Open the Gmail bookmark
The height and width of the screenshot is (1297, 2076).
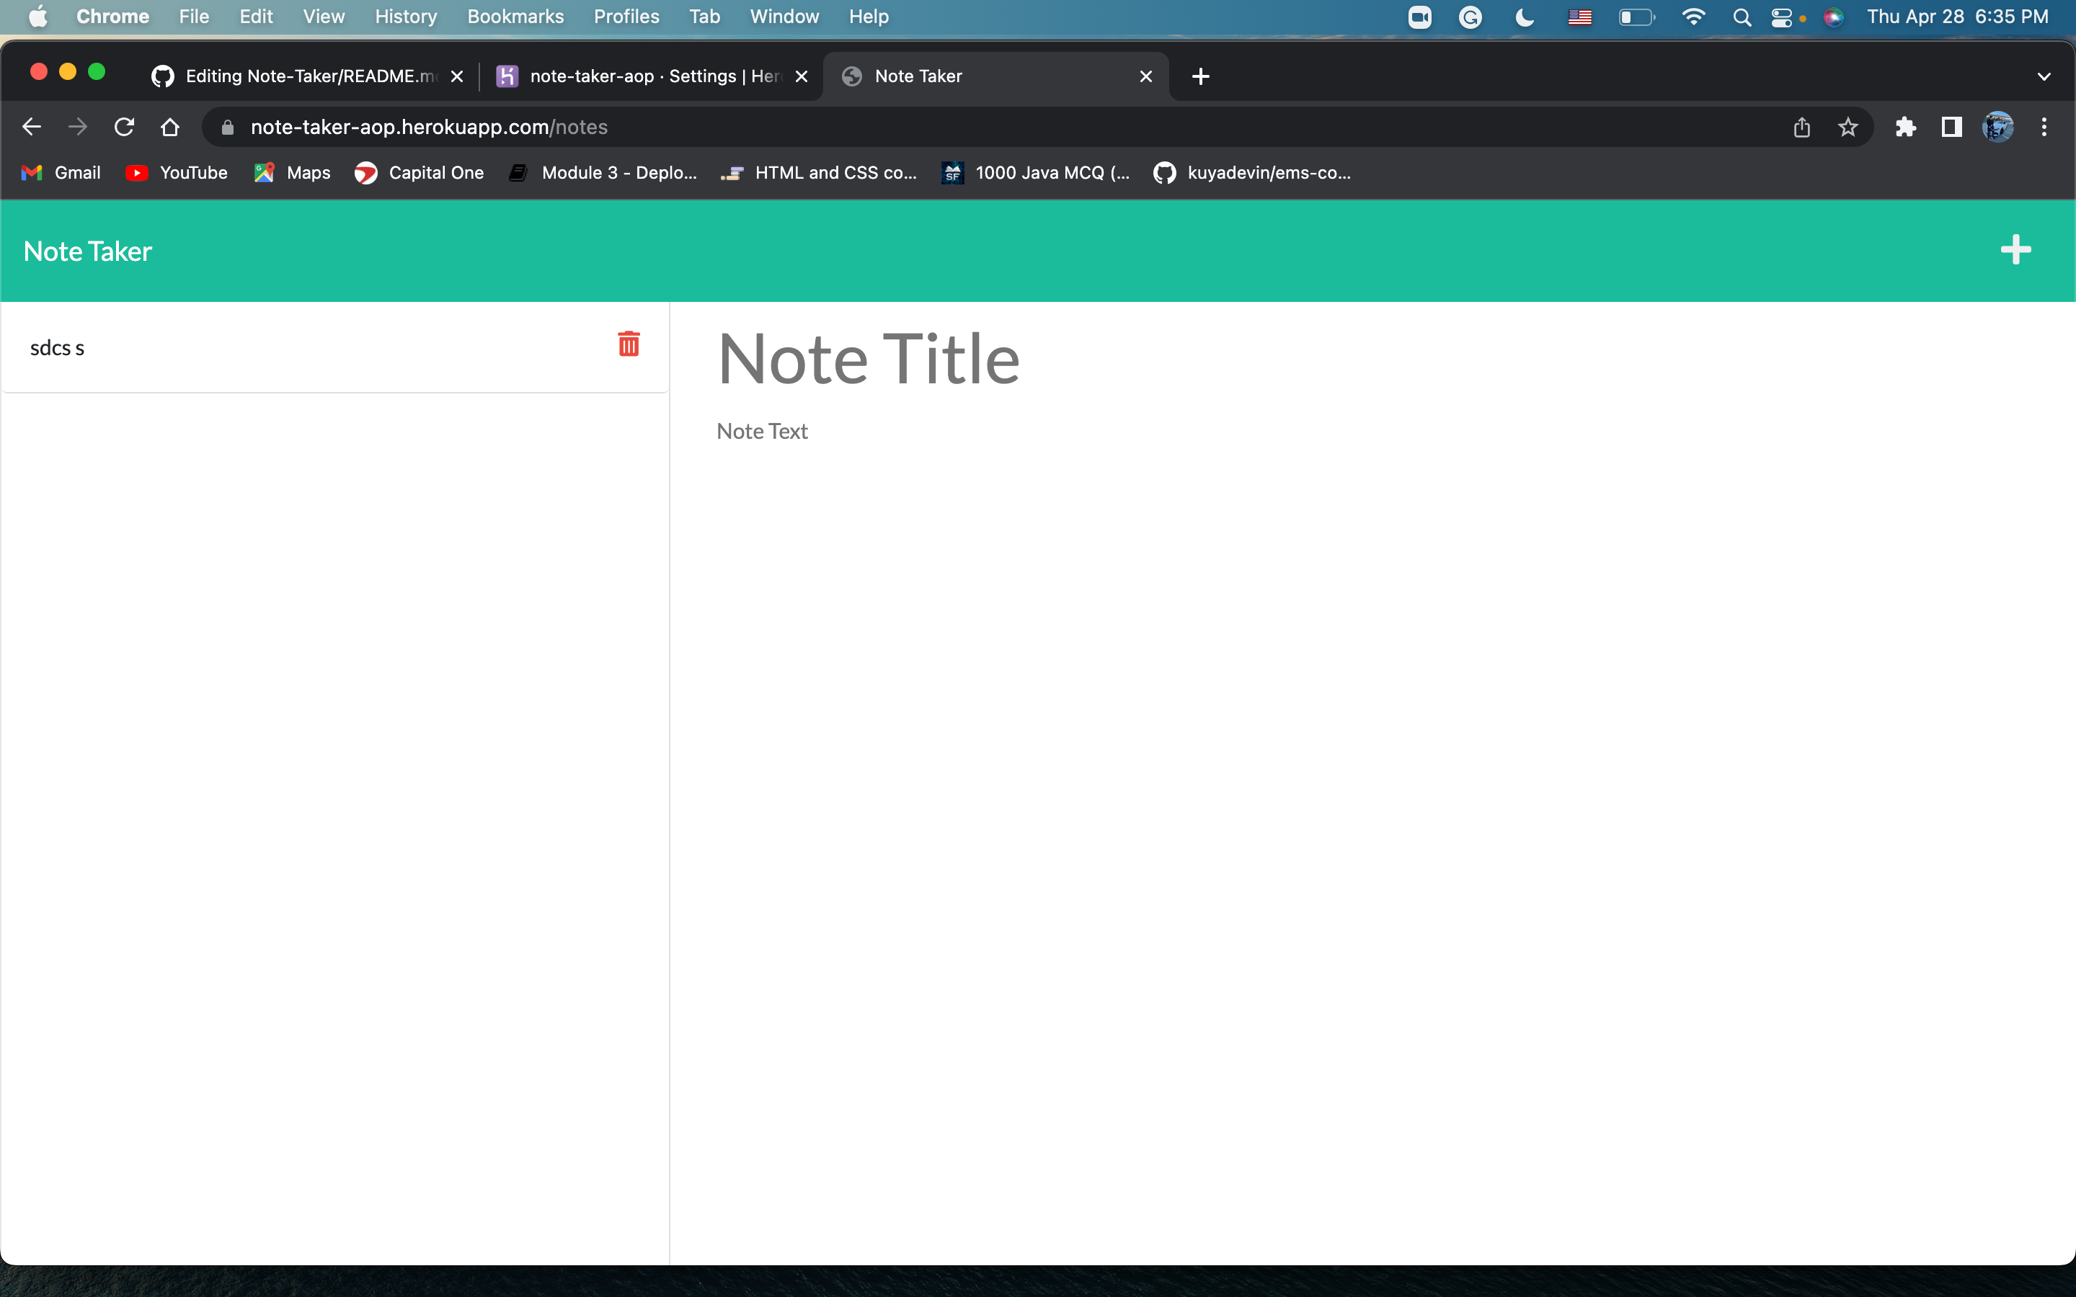(59, 172)
